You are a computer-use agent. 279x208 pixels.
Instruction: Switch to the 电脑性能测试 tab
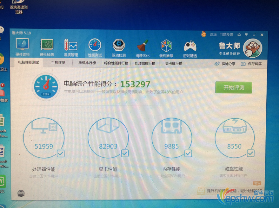(29, 62)
